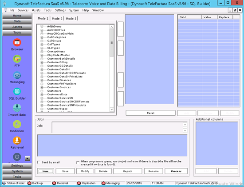Expand the CallCategories tree node
This screenshot has height=187, width=244.
pos(42,37)
